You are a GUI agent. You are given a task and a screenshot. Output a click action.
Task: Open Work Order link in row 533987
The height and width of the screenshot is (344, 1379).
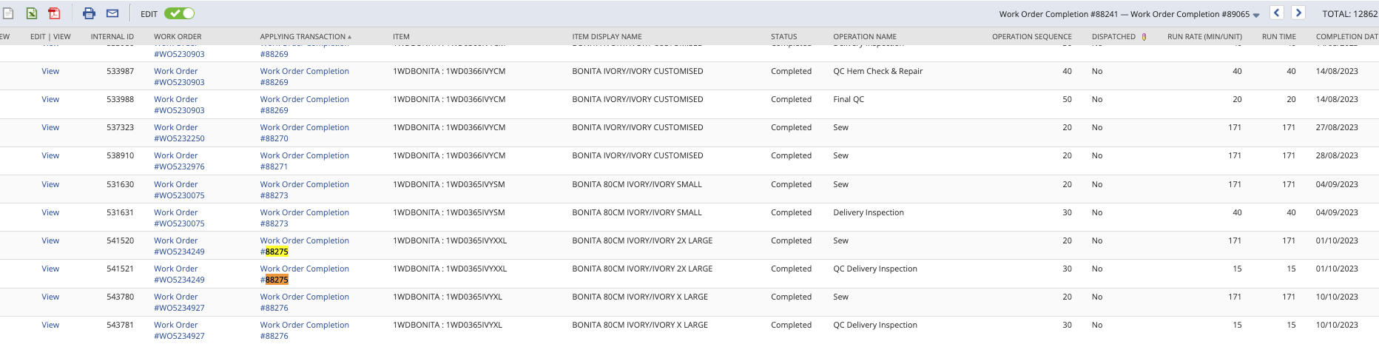point(179,77)
